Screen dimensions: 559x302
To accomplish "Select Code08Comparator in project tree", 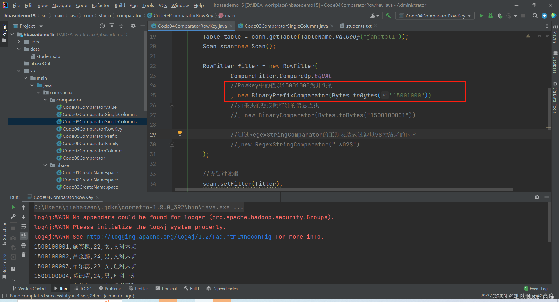I will 84,158.
